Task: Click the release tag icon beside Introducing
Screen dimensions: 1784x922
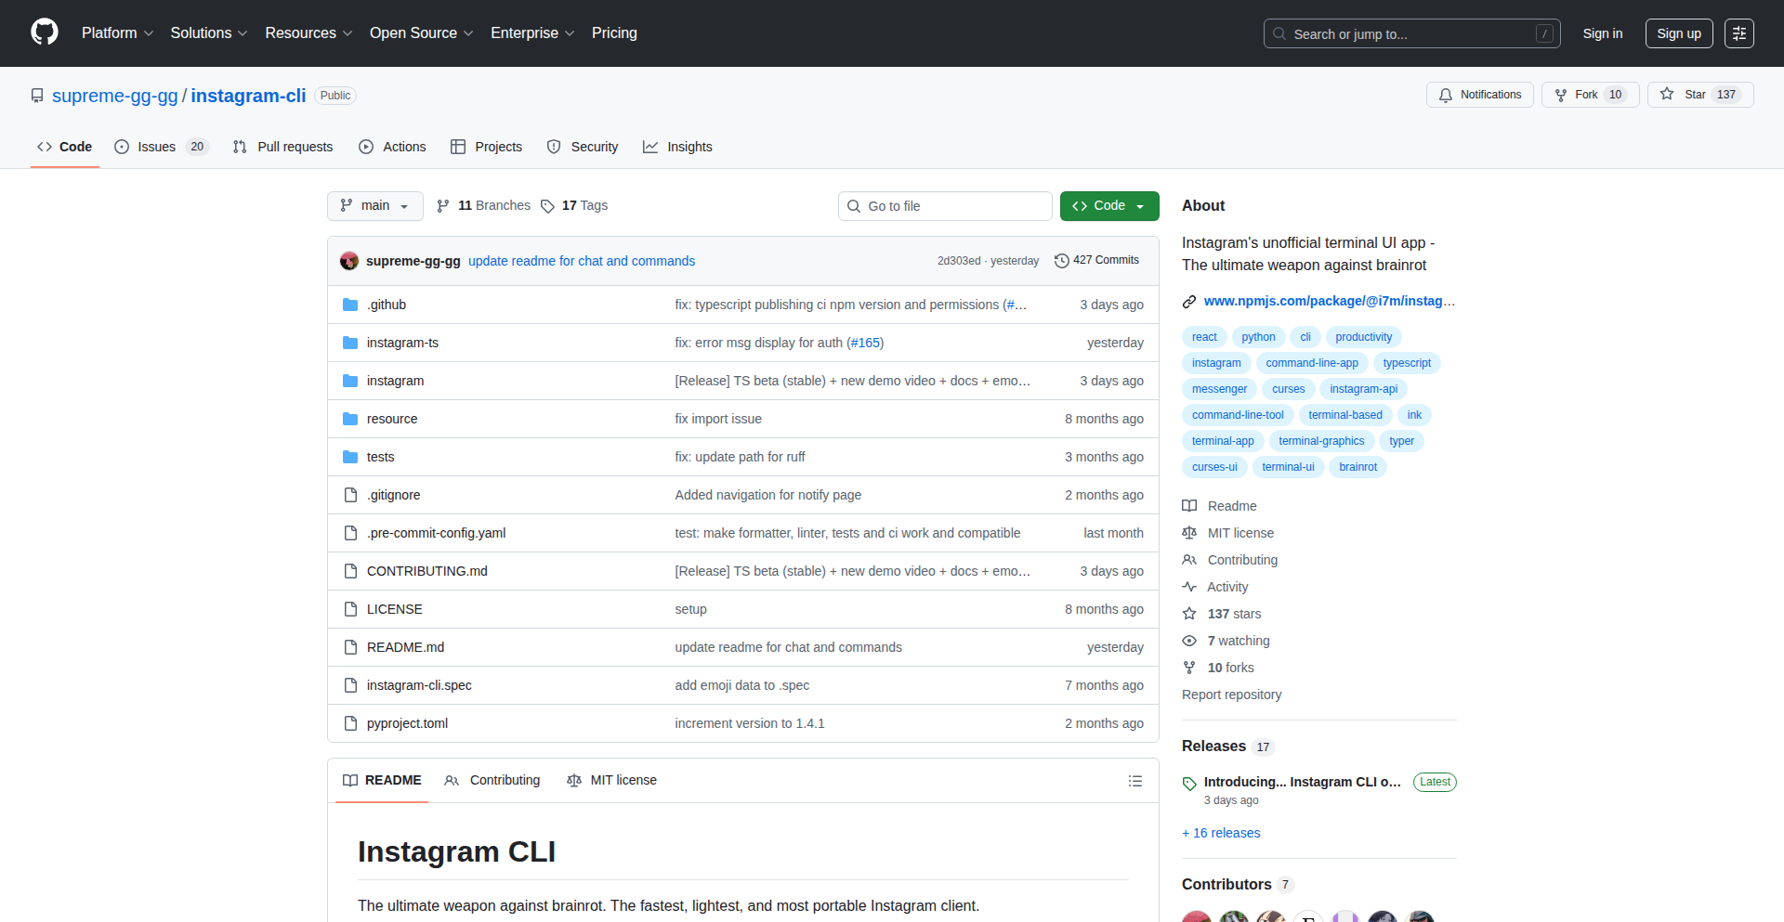Action: [x=1189, y=784]
